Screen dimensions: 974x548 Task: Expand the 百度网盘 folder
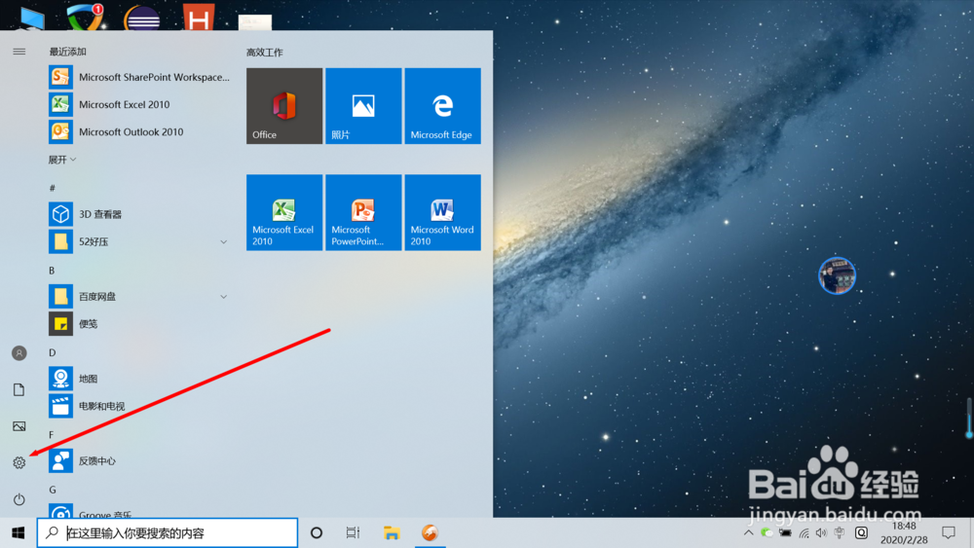[x=139, y=296]
